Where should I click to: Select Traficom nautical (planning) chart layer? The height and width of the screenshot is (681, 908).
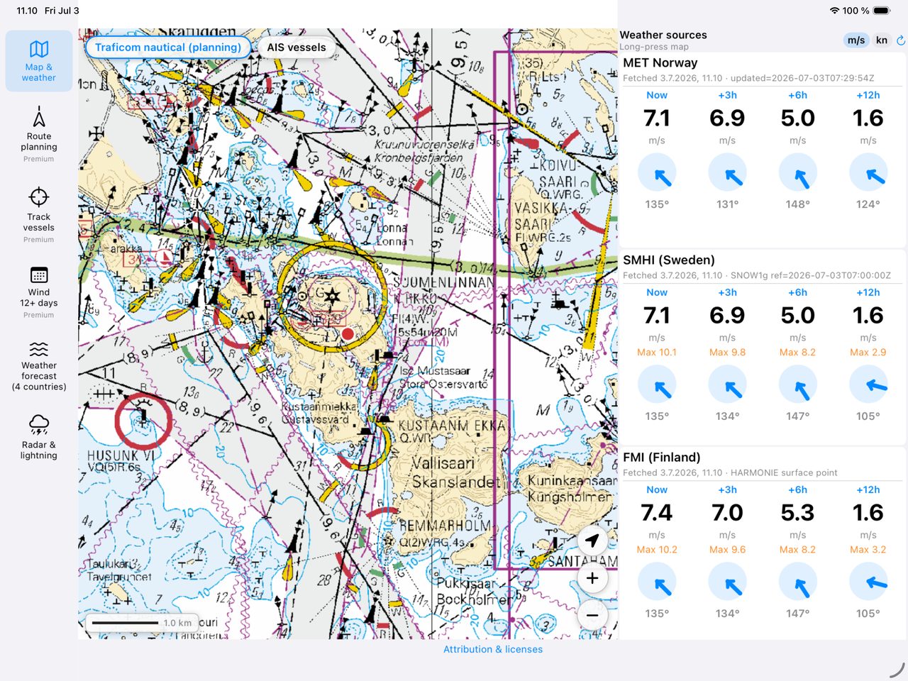click(168, 48)
